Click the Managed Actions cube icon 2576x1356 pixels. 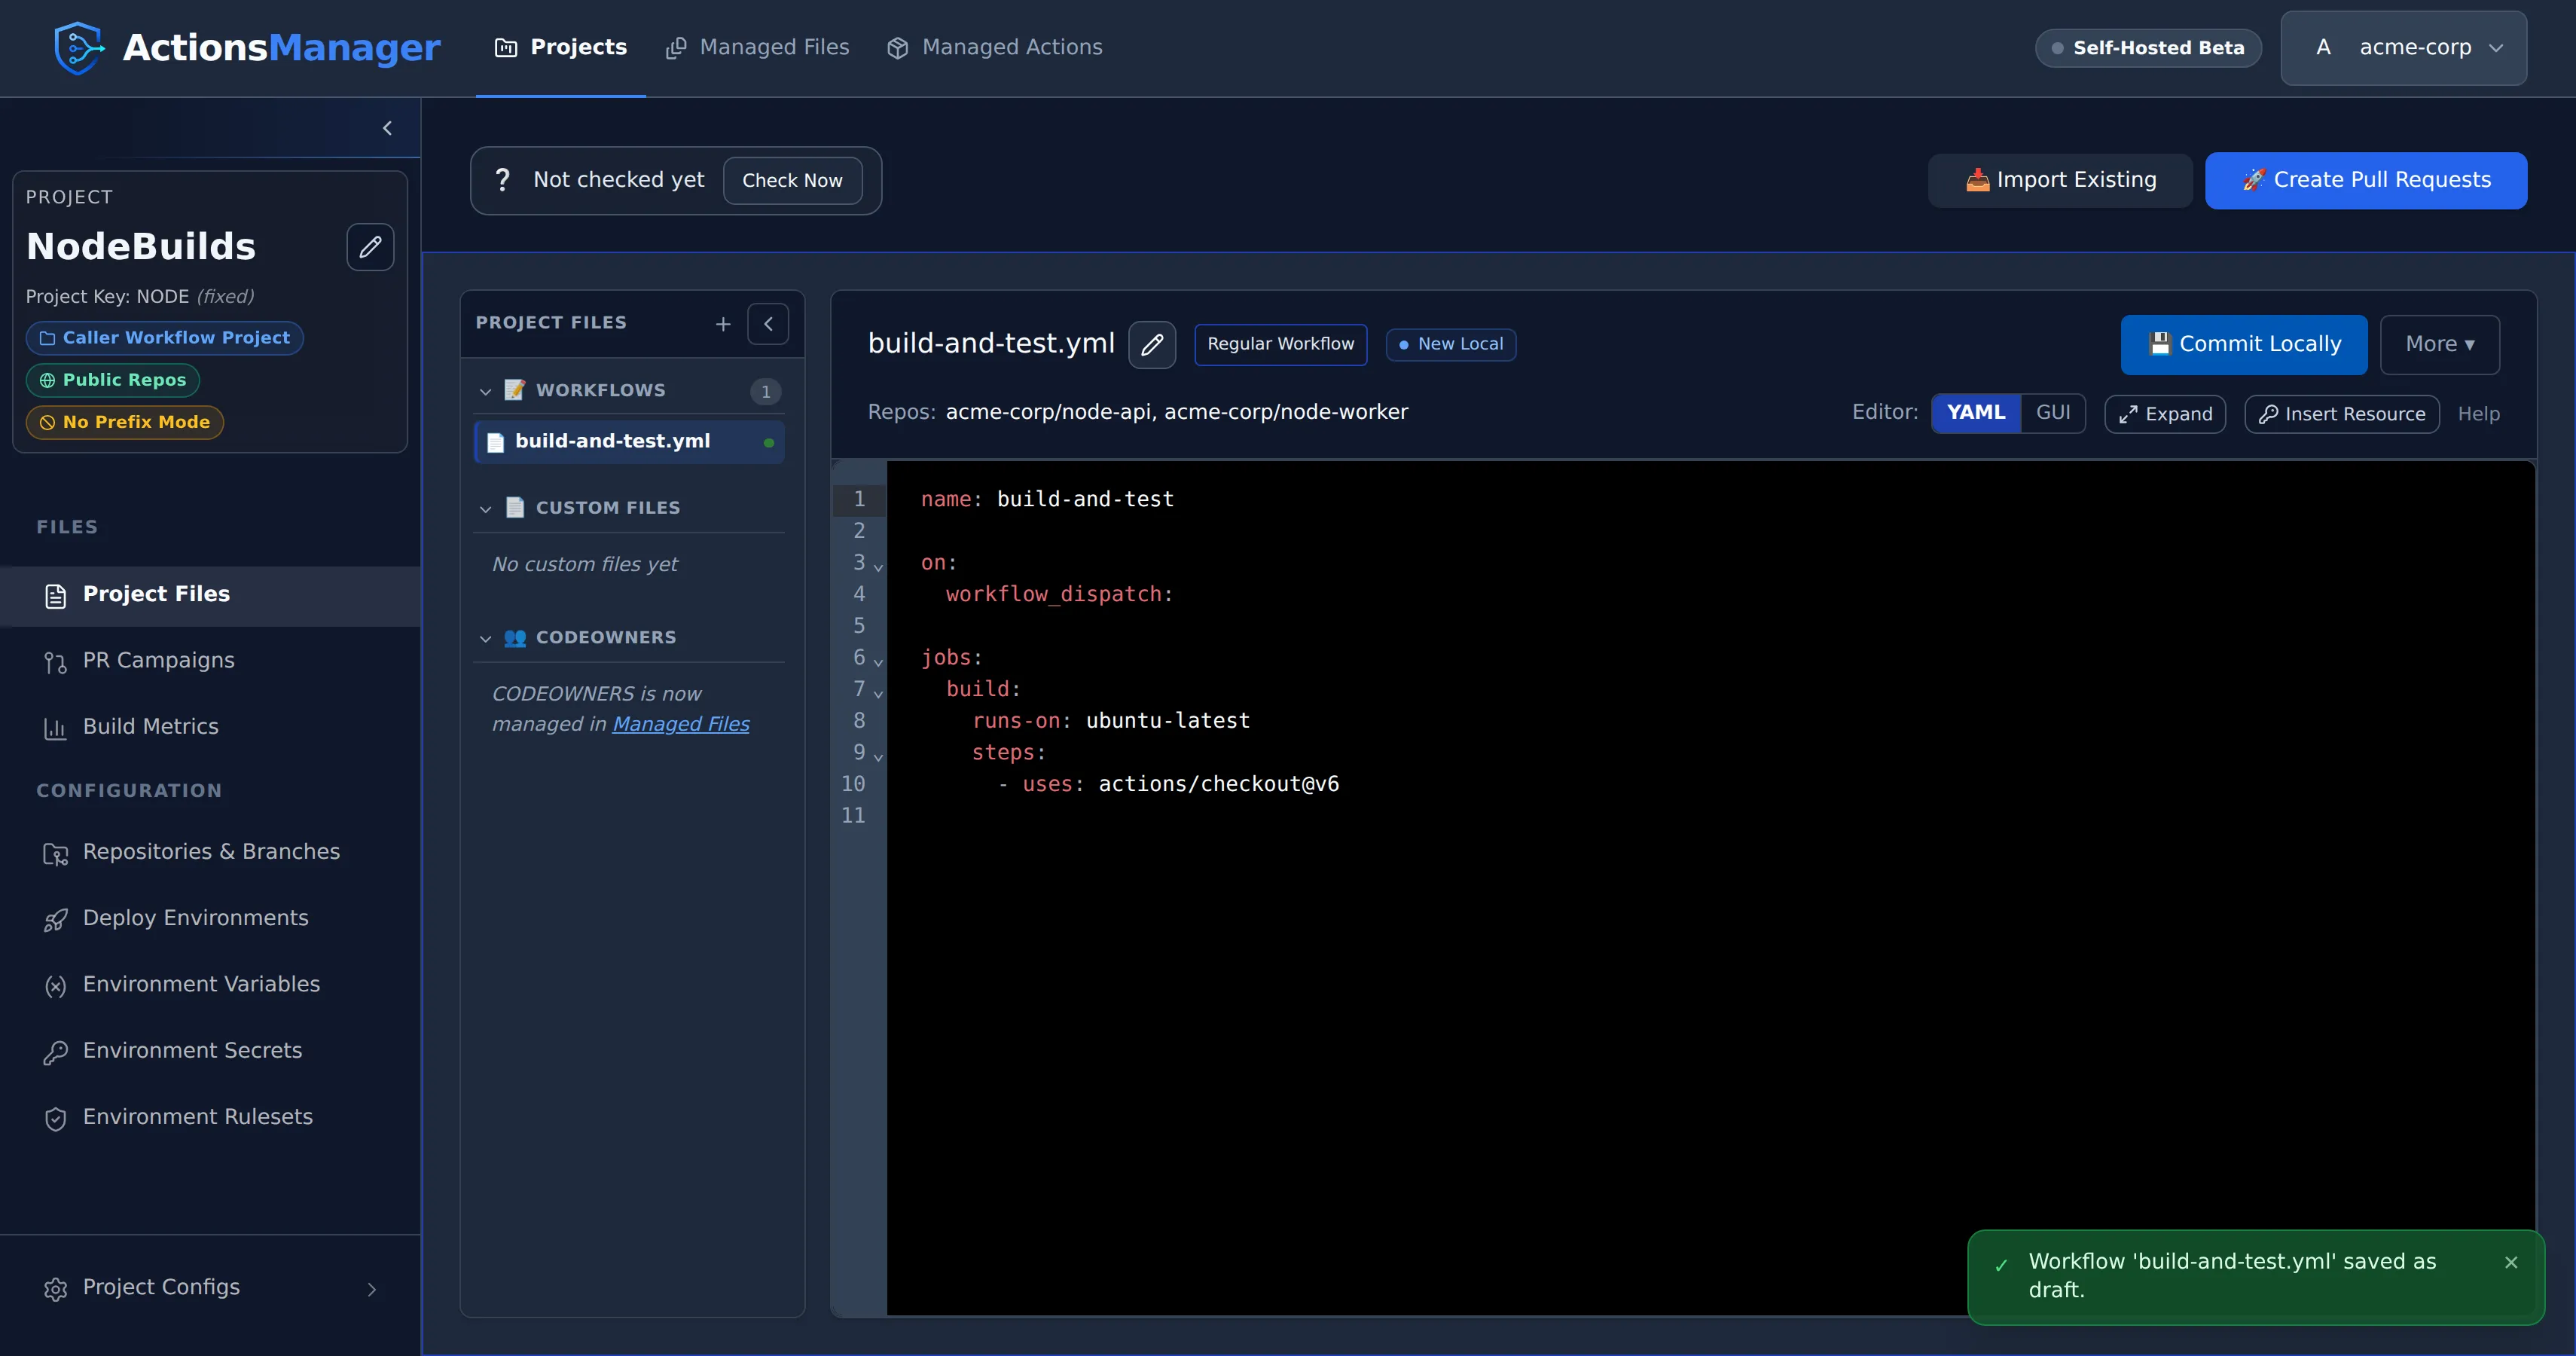tap(897, 48)
